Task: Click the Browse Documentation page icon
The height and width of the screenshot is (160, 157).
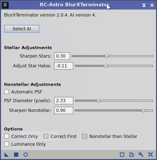Action: 131,154
